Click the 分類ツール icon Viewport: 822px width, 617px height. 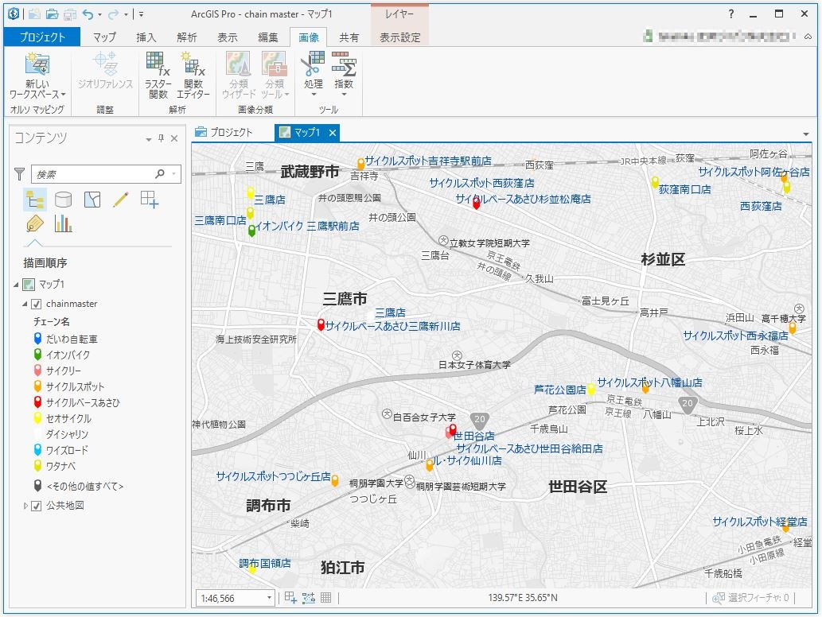[275, 76]
